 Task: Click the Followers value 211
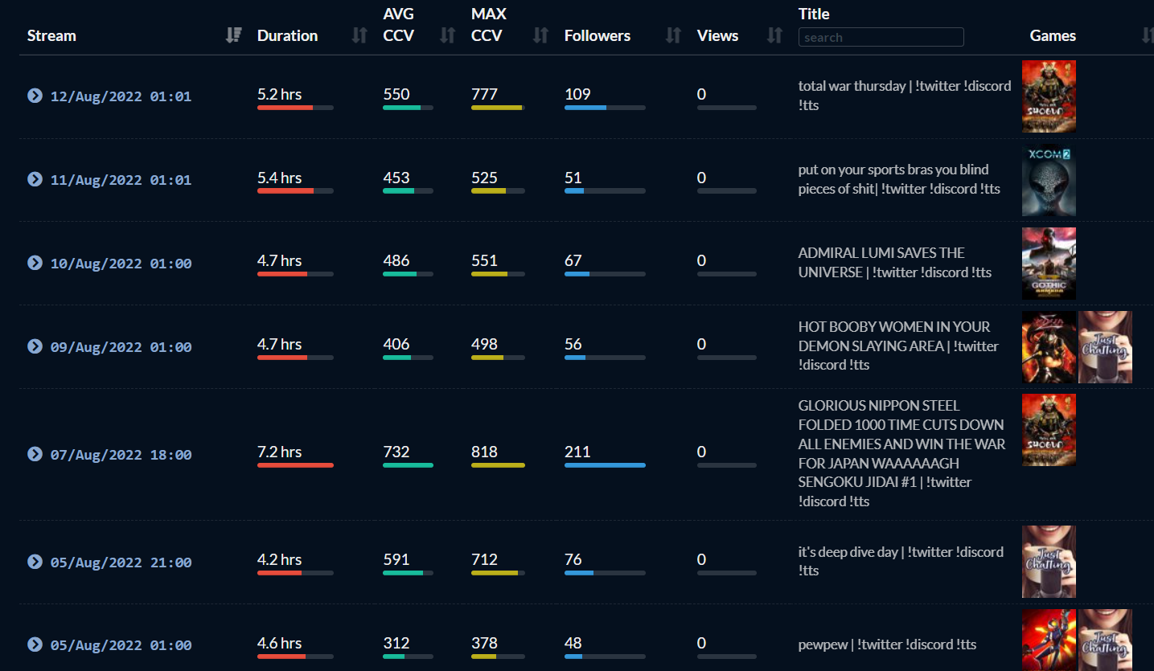(577, 452)
